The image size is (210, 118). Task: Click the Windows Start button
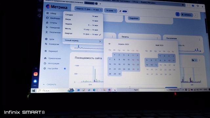pos(33,90)
